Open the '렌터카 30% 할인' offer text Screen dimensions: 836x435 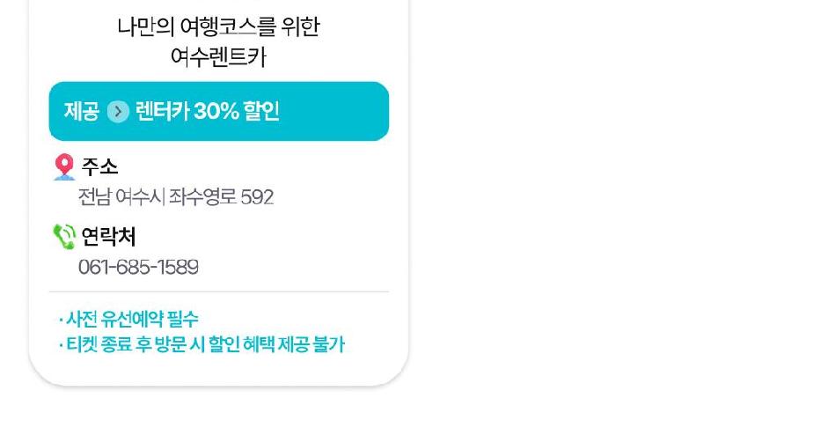tap(207, 113)
